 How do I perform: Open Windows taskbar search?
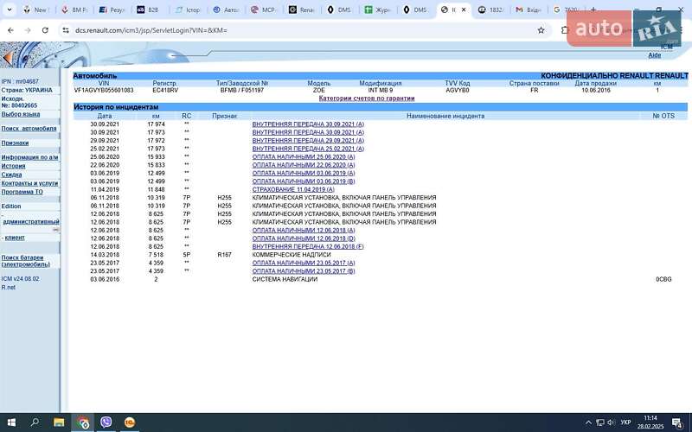point(35,422)
